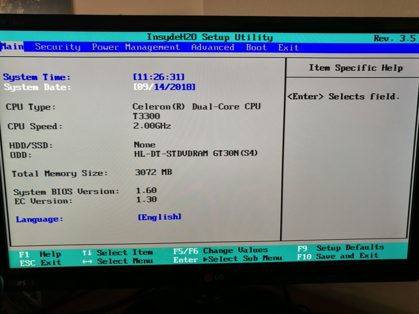Click the 1.30 EC version value
The image size is (419, 314).
click(x=146, y=200)
